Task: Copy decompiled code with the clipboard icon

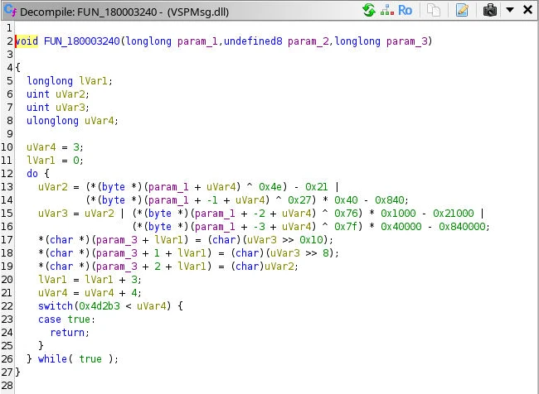Action: click(434, 10)
